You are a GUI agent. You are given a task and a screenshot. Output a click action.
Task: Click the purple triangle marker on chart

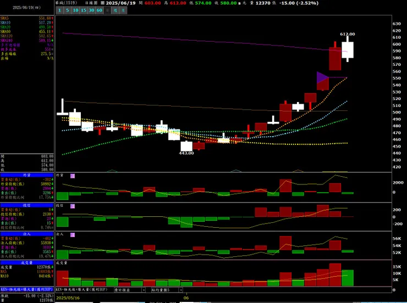(322, 77)
